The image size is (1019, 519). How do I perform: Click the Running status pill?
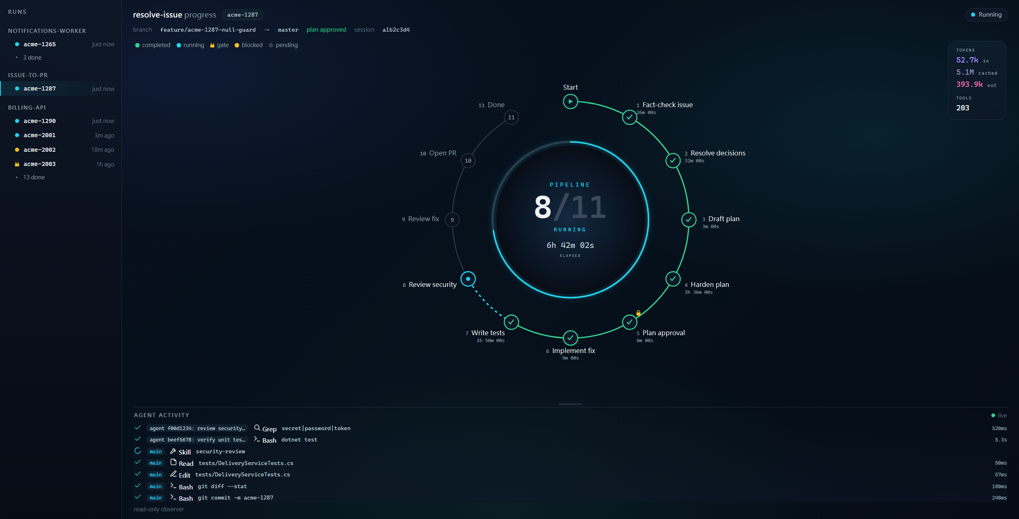pos(986,15)
